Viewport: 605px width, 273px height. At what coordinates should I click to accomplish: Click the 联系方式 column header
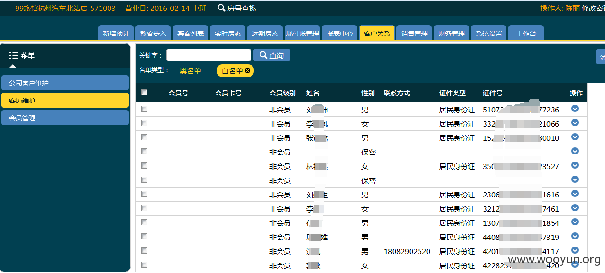point(397,93)
